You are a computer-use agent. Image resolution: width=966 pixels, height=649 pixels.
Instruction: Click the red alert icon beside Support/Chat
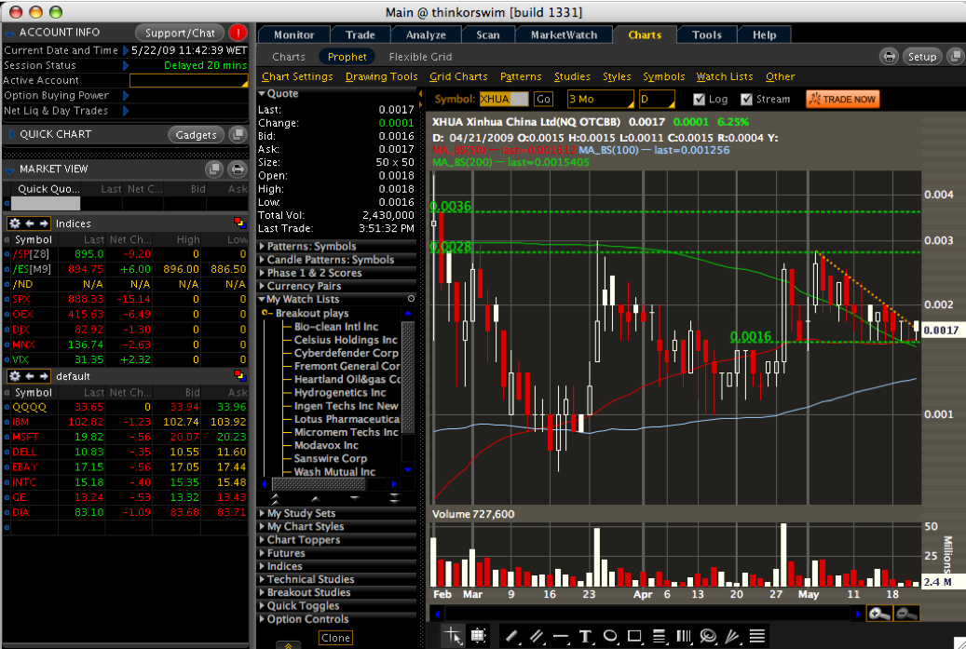(x=238, y=33)
